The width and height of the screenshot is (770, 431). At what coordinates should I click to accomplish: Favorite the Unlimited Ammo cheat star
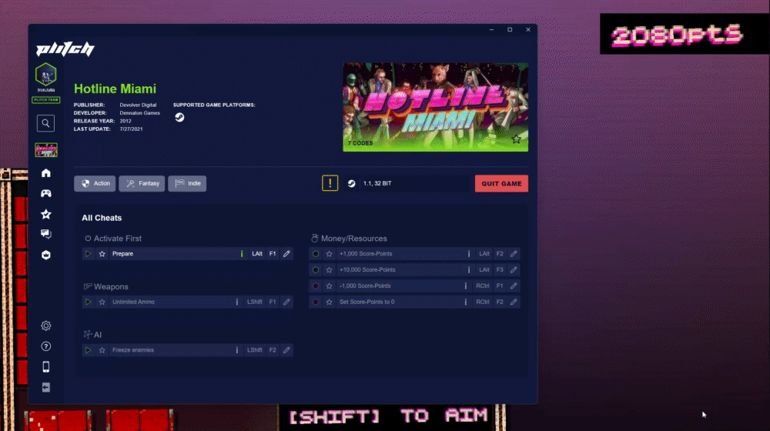pyautogui.click(x=102, y=302)
